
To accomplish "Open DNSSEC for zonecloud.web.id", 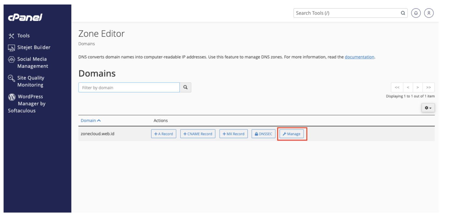I will 263,134.
